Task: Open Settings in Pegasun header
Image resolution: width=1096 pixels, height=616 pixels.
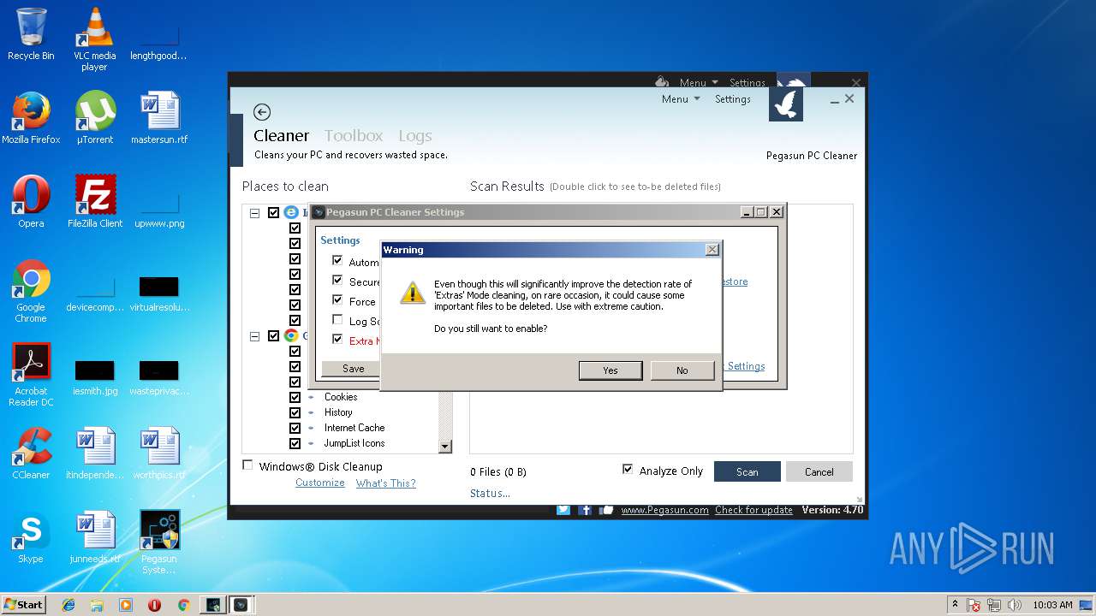Action: pyautogui.click(x=733, y=99)
